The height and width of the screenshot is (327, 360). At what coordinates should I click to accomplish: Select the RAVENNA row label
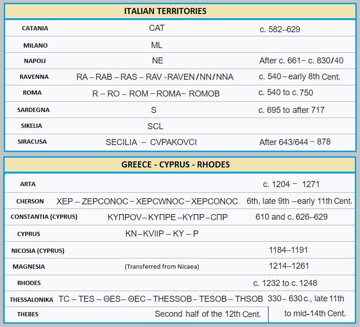pos(34,77)
